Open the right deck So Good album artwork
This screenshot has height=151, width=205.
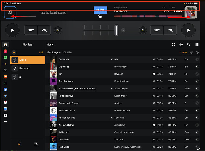pyautogui.click(x=191, y=12)
